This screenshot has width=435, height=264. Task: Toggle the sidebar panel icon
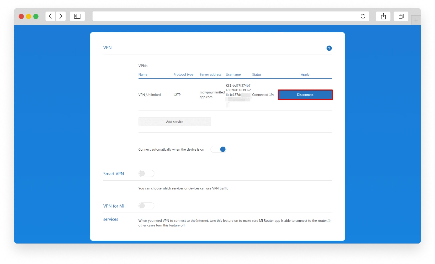[x=77, y=16]
